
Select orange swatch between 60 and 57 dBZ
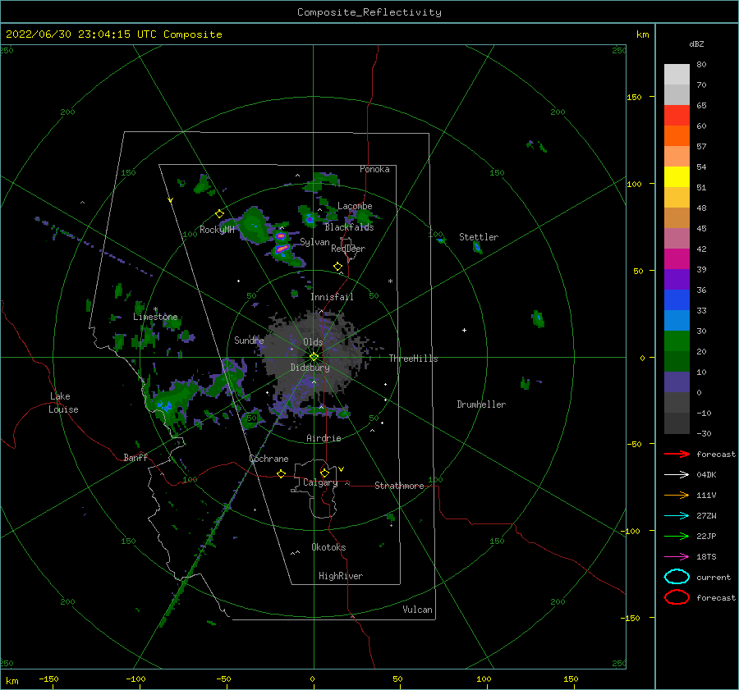click(x=677, y=136)
